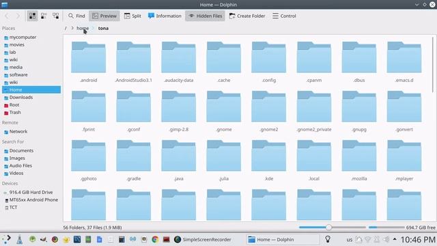Open Chrome from the taskbar
This screenshot has width=437, height=246.
click(155, 239)
